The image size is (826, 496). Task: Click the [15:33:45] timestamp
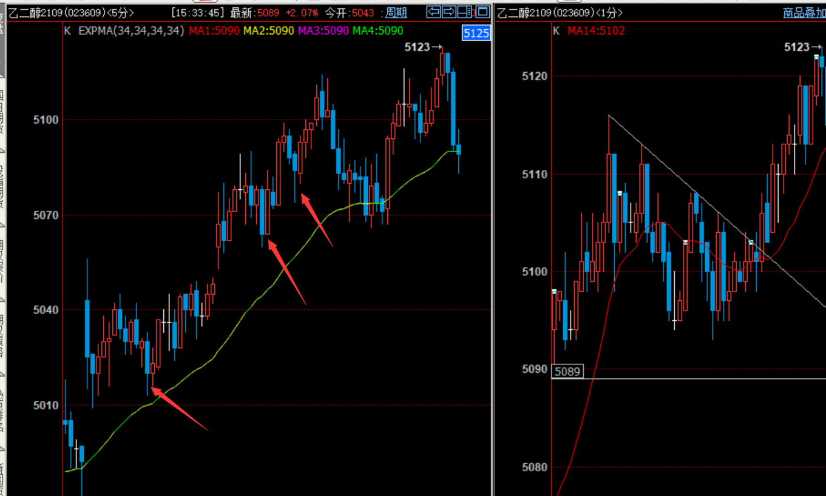(x=198, y=13)
